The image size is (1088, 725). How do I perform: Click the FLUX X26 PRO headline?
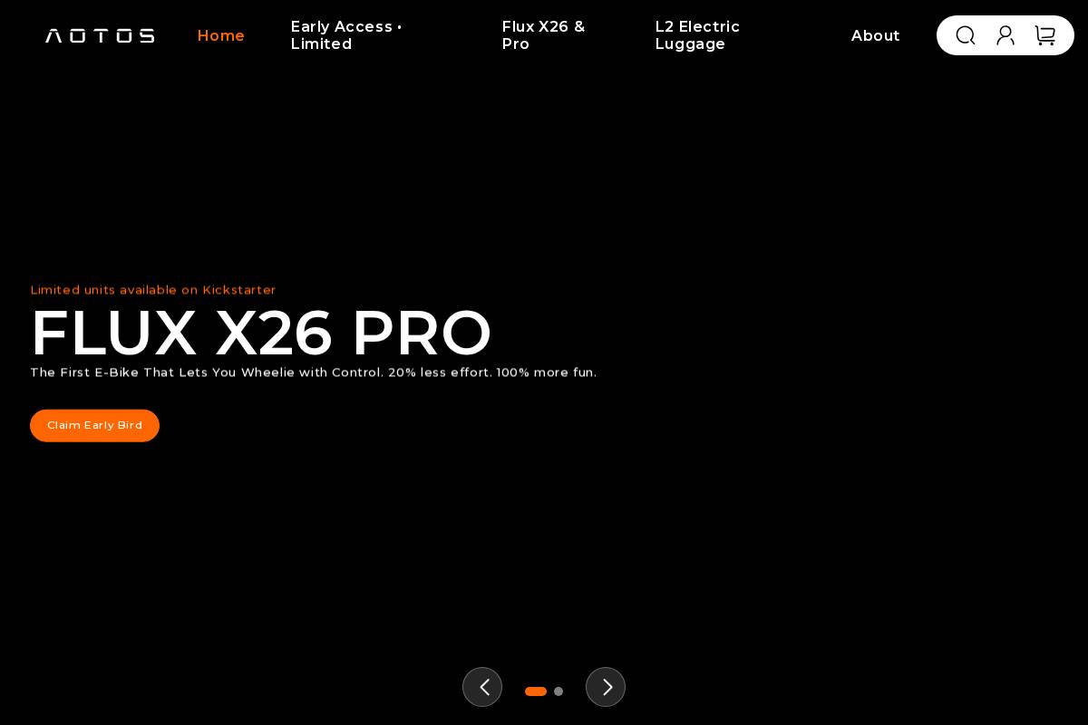(x=261, y=333)
